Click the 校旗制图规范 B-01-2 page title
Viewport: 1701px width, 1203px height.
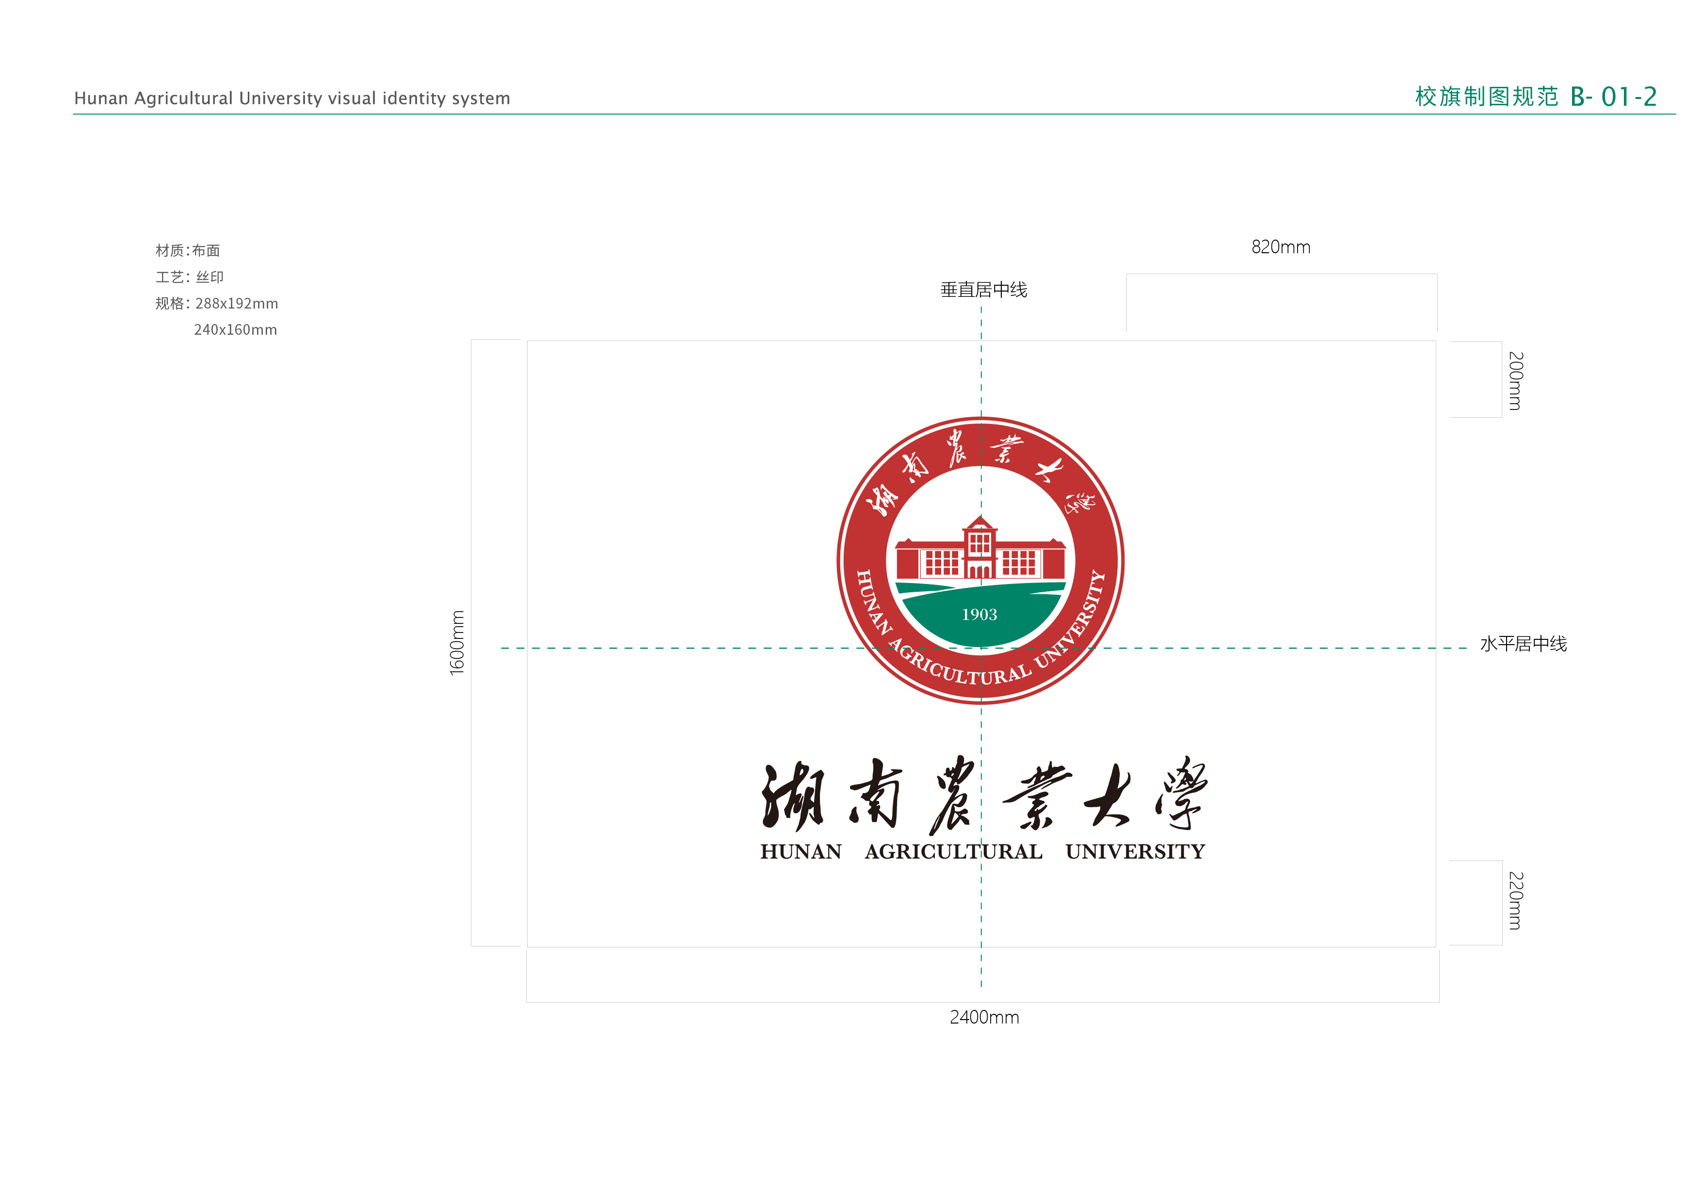1535,97
